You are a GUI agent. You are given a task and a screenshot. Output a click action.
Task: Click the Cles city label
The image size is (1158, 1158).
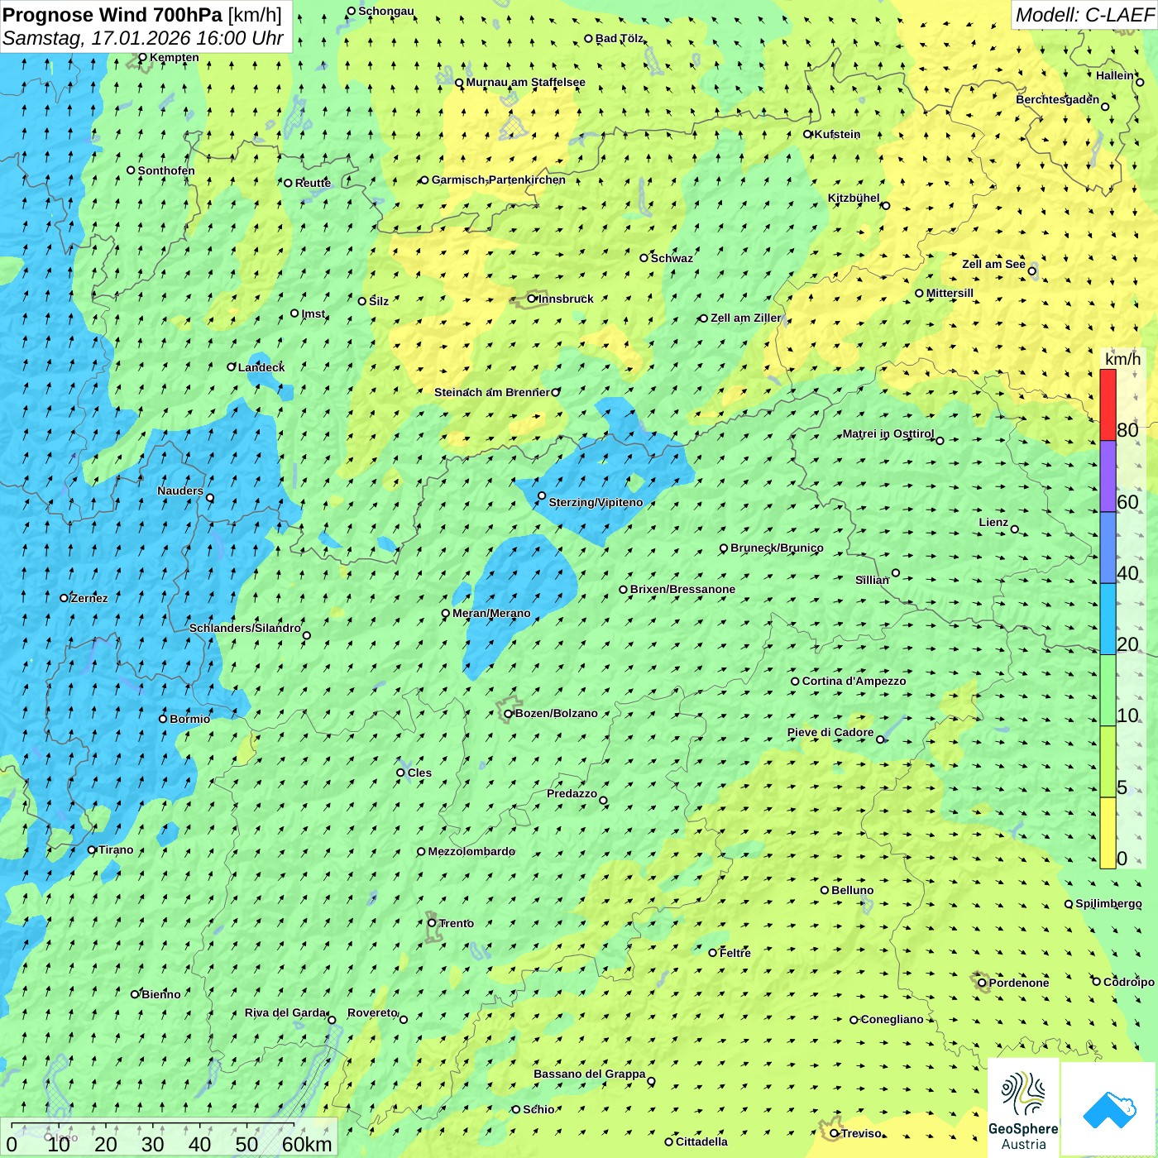419,773
